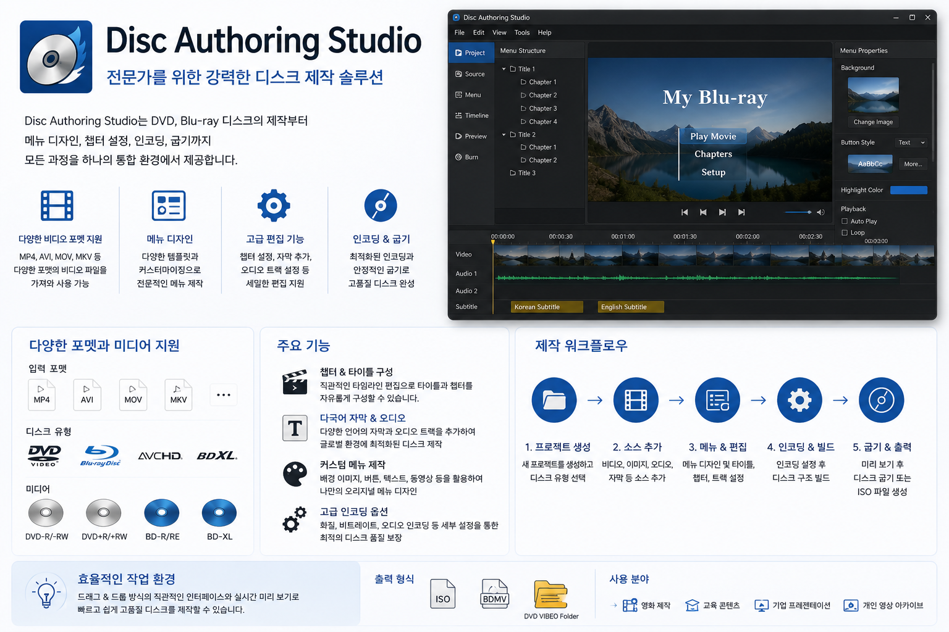The width and height of the screenshot is (949, 632).
Task: Select the AVI input format icon
Action: click(x=87, y=394)
